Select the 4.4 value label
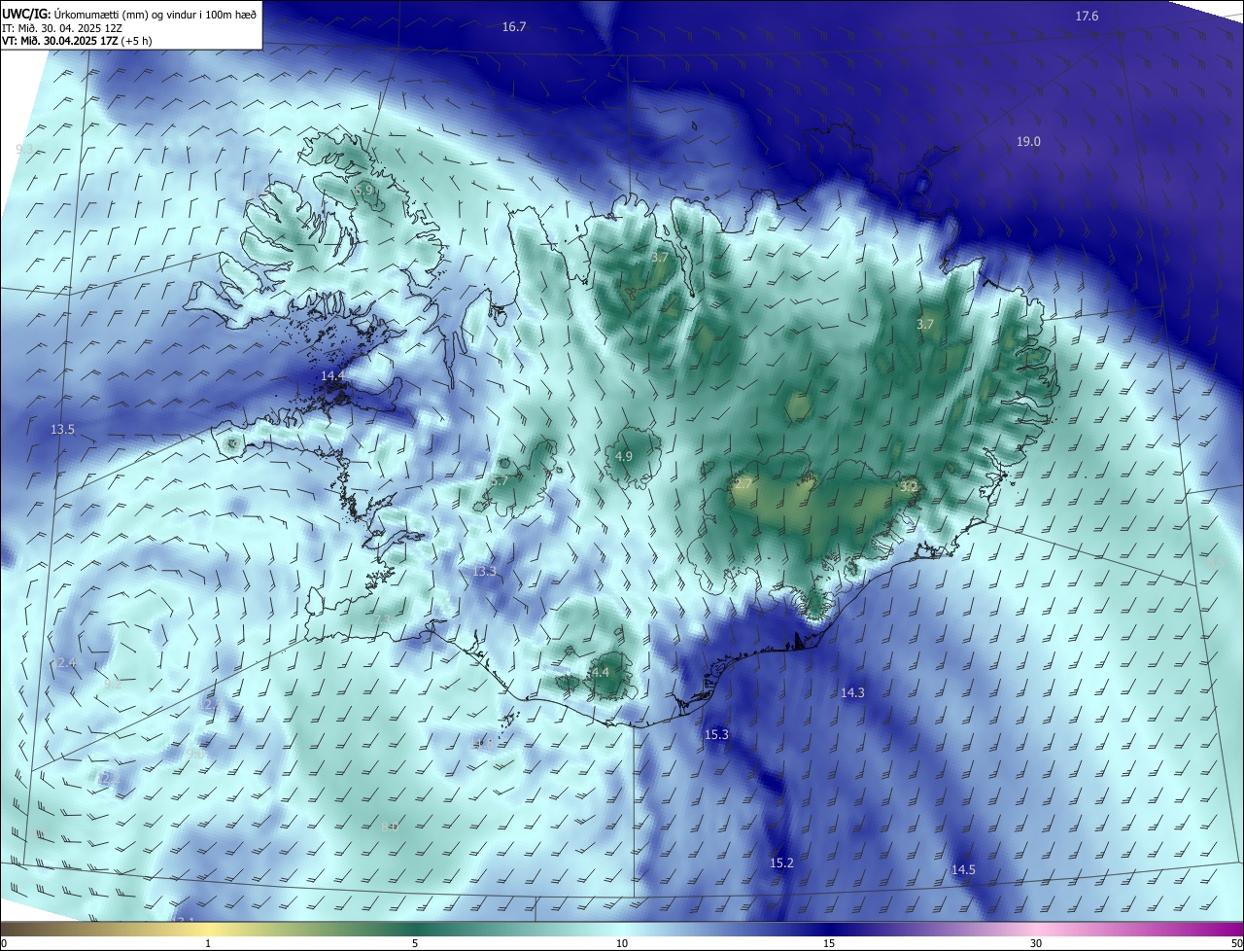This screenshot has width=1244, height=951. pos(600,673)
